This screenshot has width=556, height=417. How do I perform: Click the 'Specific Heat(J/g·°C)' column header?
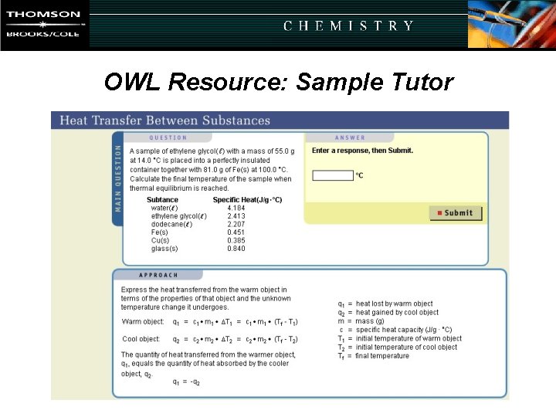pos(248,200)
